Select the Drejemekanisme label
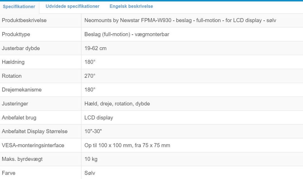Screen dimensions: 303x179 click(22, 90)
